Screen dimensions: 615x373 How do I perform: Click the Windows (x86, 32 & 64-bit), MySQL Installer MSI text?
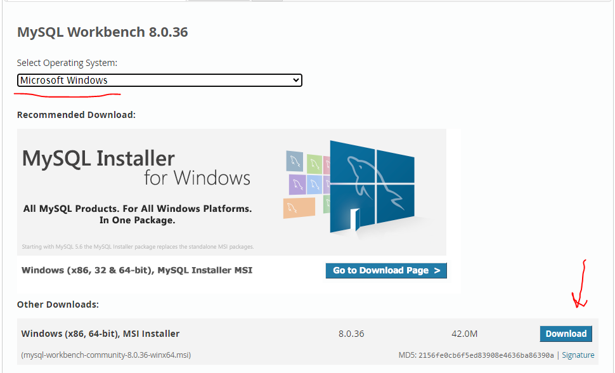pyautogui.click(x=137, y=270)
